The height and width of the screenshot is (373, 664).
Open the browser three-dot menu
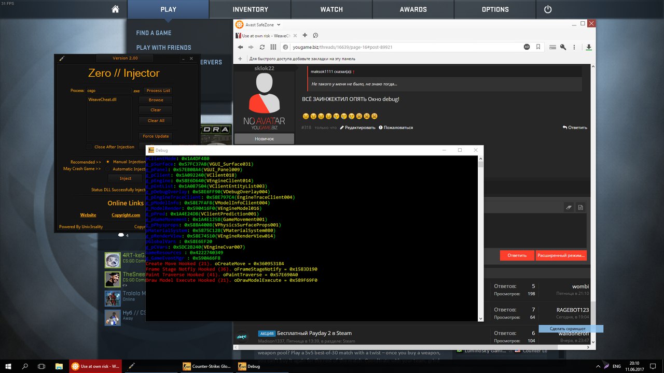click(x=575, y=47)
